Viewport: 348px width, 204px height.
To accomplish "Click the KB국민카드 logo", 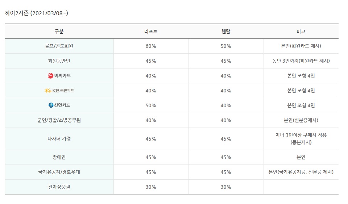I will [x=59, y=91].
